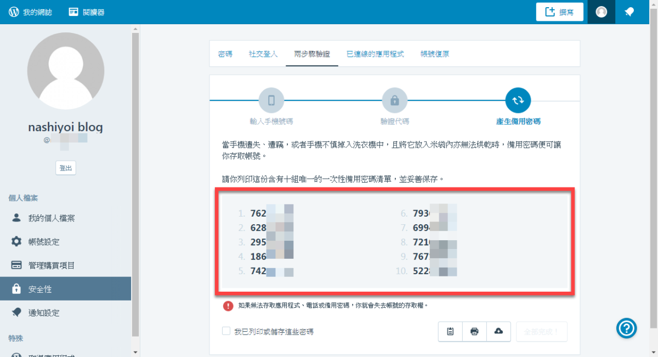
Task: Switch to the 密碼 tab
Action: [225, 54]
